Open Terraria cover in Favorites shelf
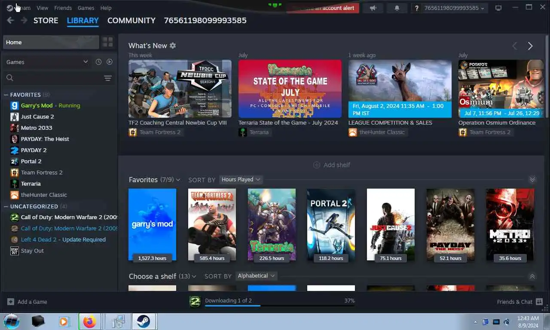Screen dimensions: 550x330 coord(272,224)
